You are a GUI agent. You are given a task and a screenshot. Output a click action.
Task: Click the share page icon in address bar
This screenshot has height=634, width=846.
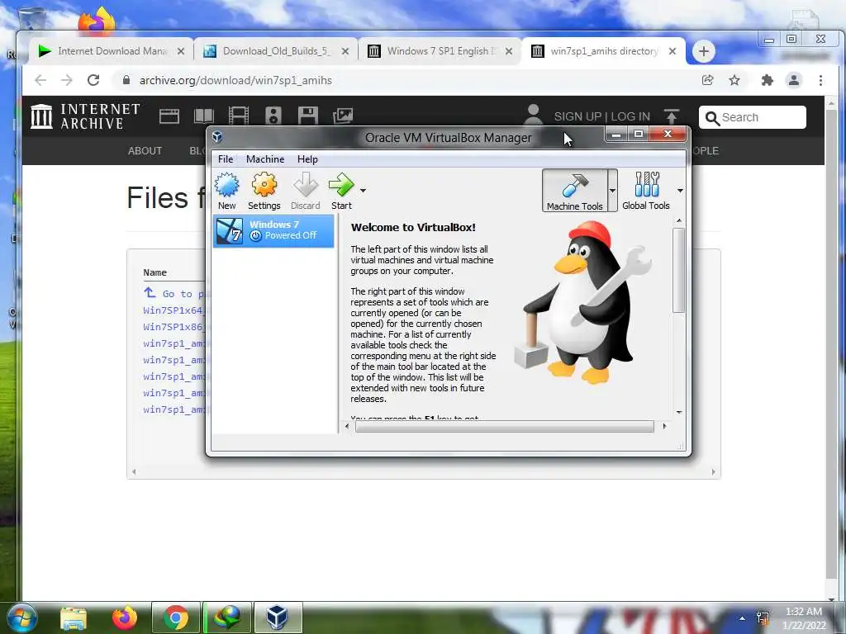[707, 80]
